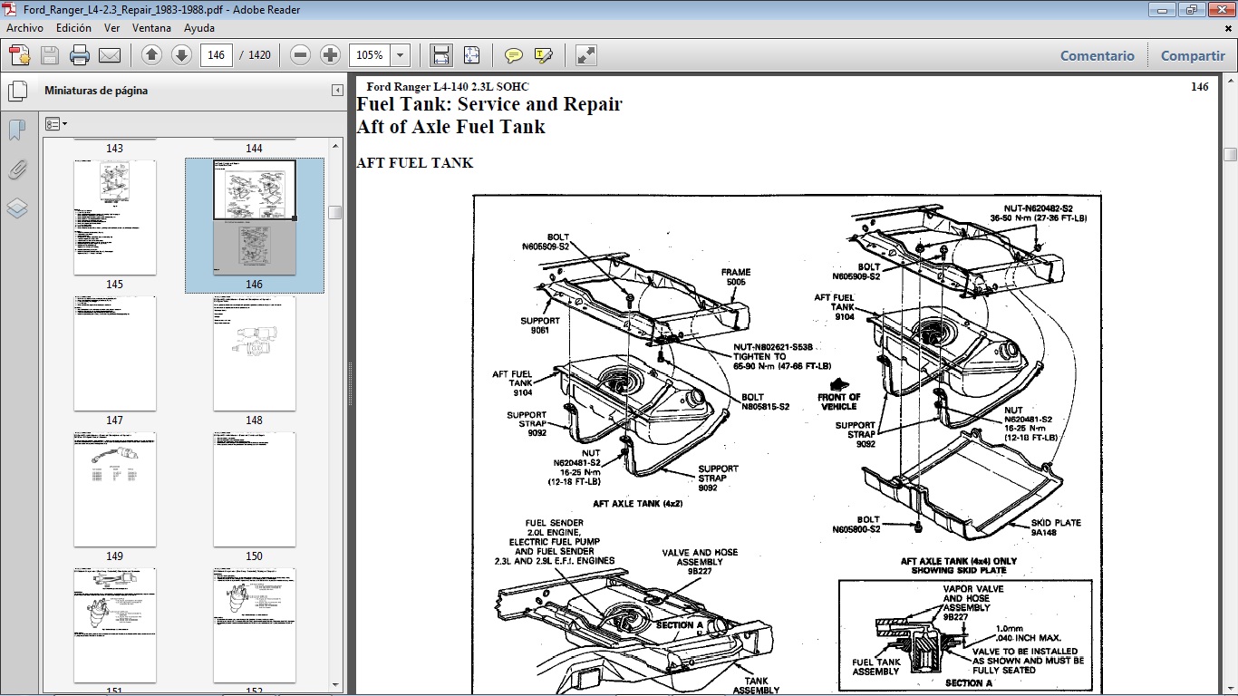Click the 'SUPPORT 9061' diagram label
The image size is (1238, 696).
click(540, 325)
